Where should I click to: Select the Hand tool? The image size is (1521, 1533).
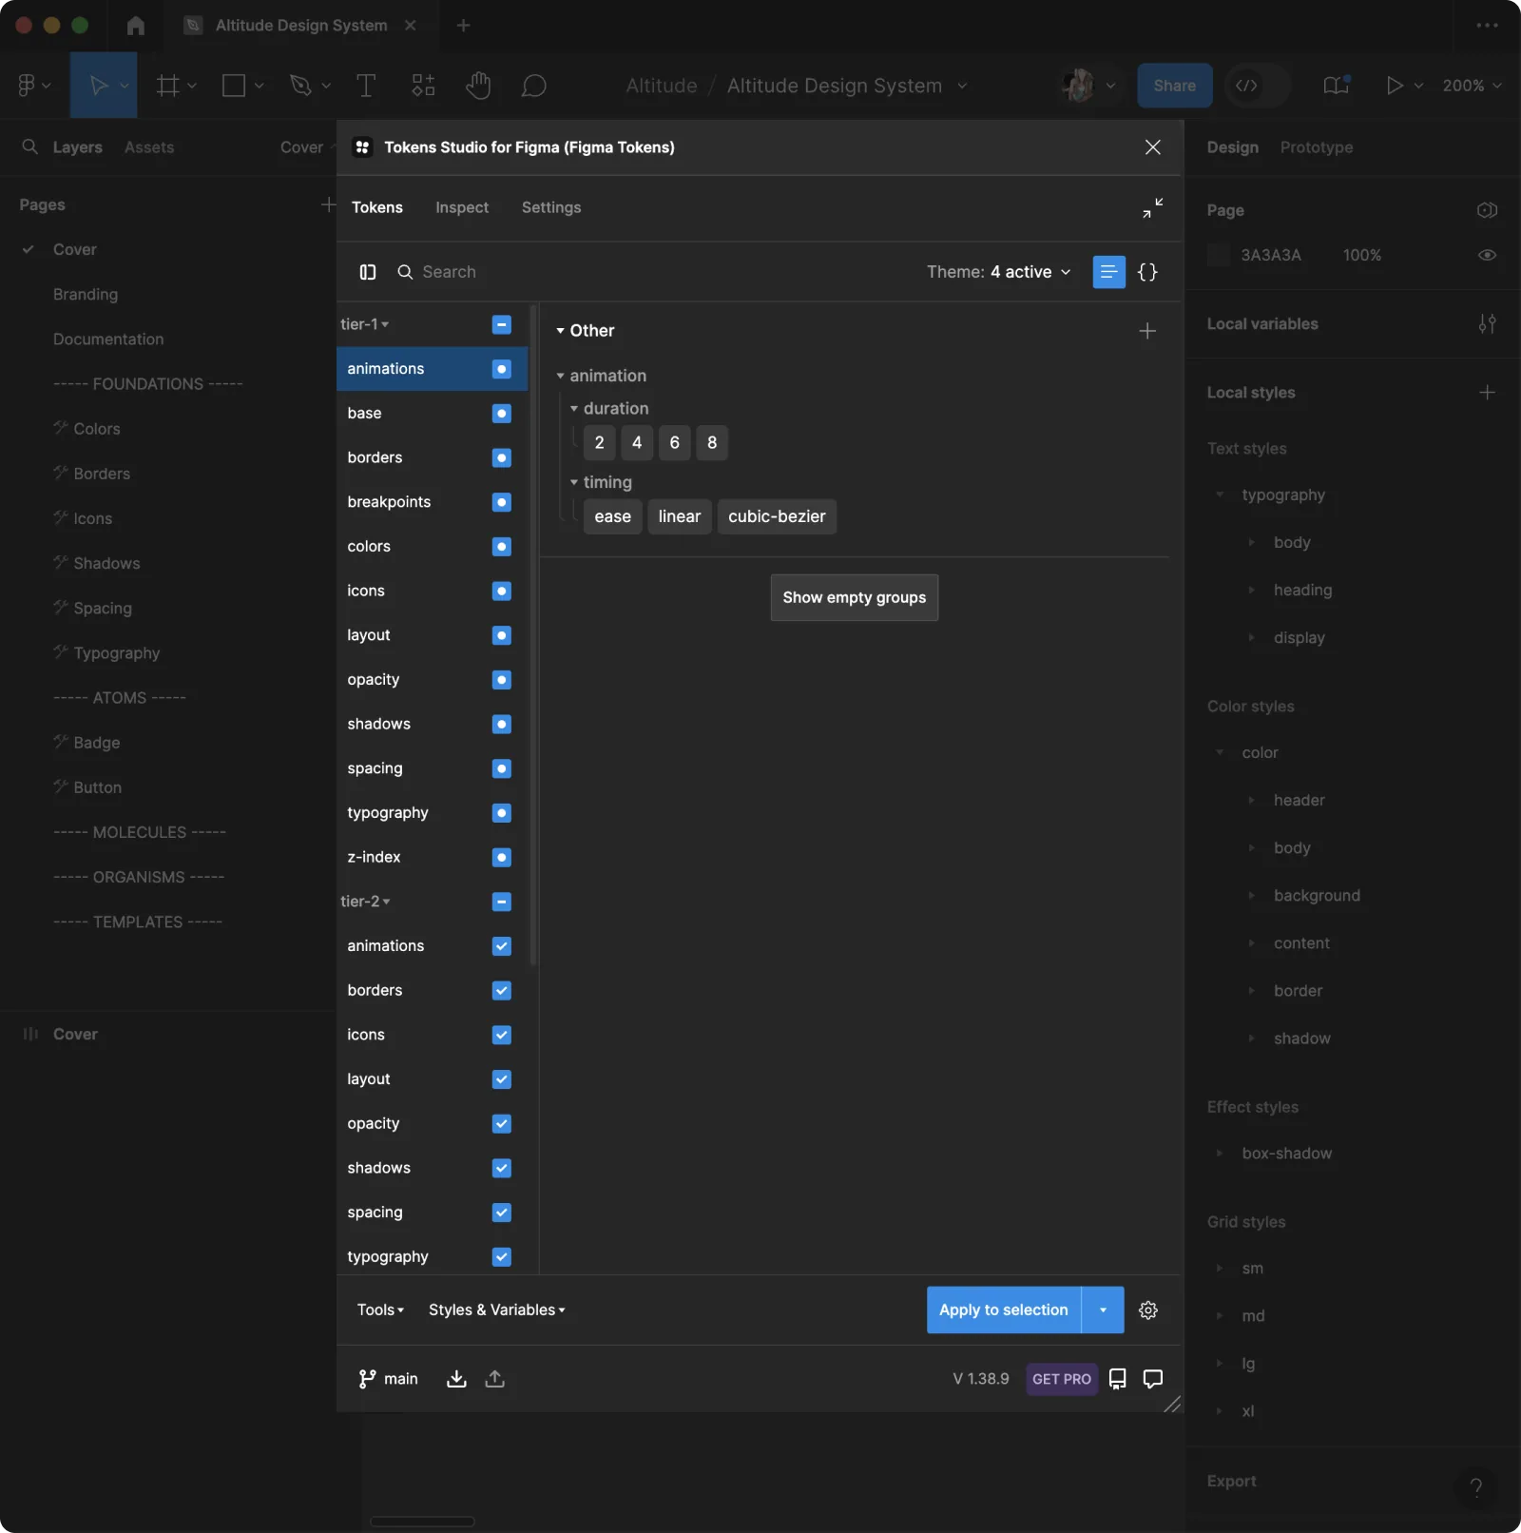pos(478,86)
